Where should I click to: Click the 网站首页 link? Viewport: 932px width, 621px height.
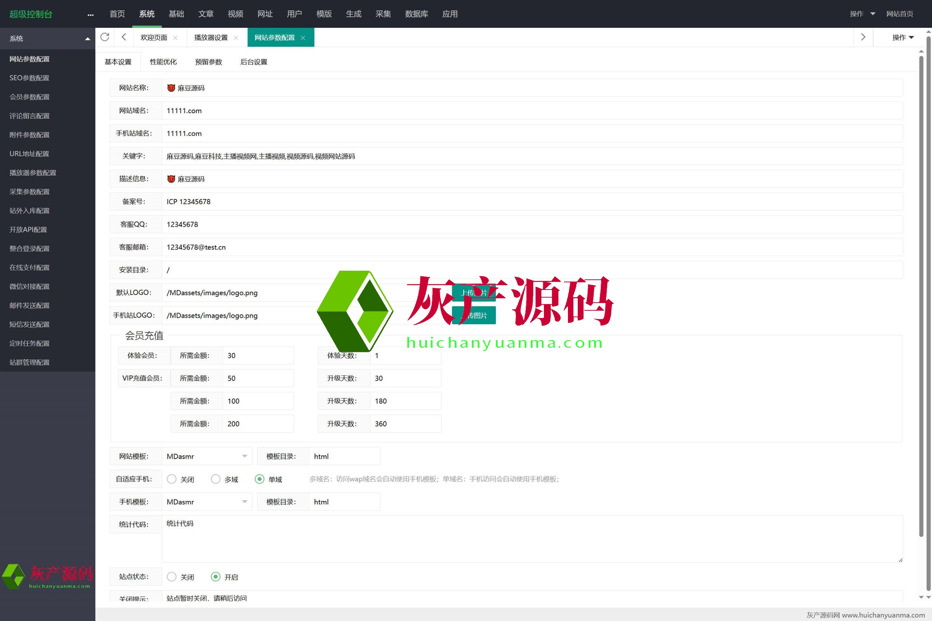coord(899,14)
